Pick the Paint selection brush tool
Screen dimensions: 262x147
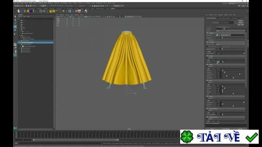tap(15, 23)
